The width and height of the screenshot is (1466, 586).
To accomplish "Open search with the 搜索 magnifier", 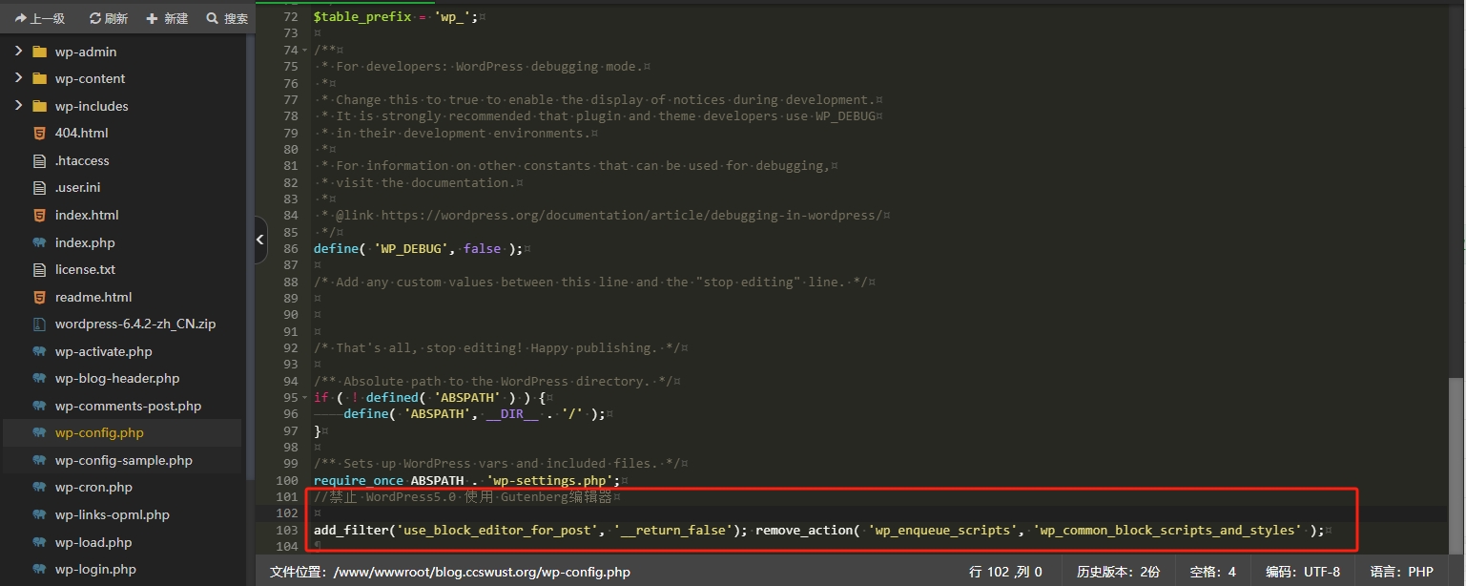I will (x=213, y=18).
